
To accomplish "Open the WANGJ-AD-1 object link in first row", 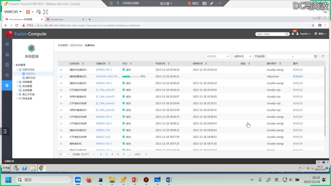I will click(104, 70).
